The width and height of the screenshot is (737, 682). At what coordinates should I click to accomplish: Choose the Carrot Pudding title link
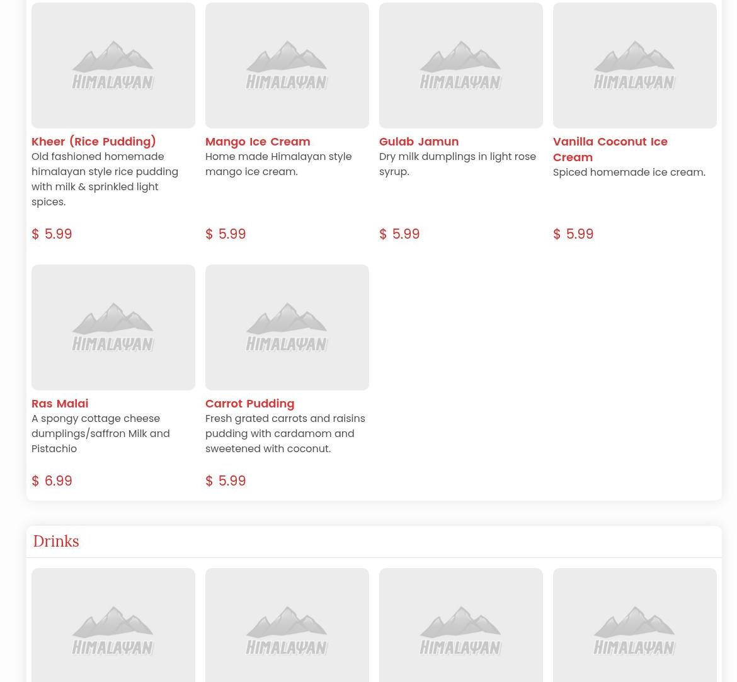249,404
